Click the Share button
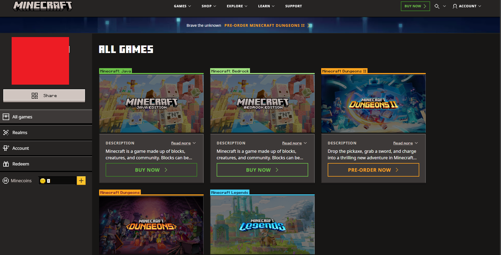This screenshot has height=255, width=501. point(44,96)
